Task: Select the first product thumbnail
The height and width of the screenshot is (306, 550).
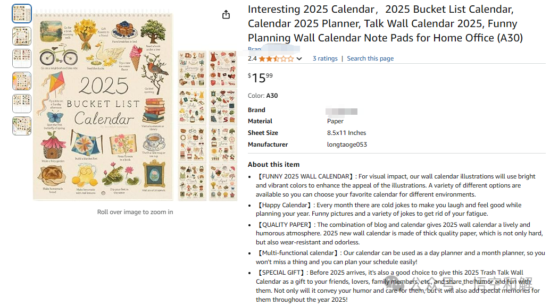Action: coord(22,14)
